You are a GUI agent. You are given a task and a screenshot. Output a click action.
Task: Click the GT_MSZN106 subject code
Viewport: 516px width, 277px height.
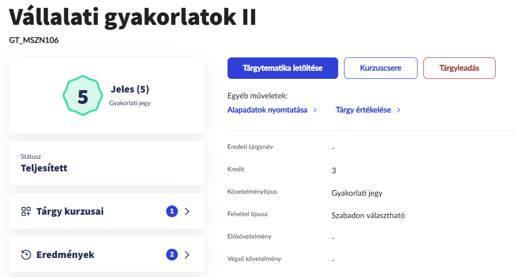(34, 40)
